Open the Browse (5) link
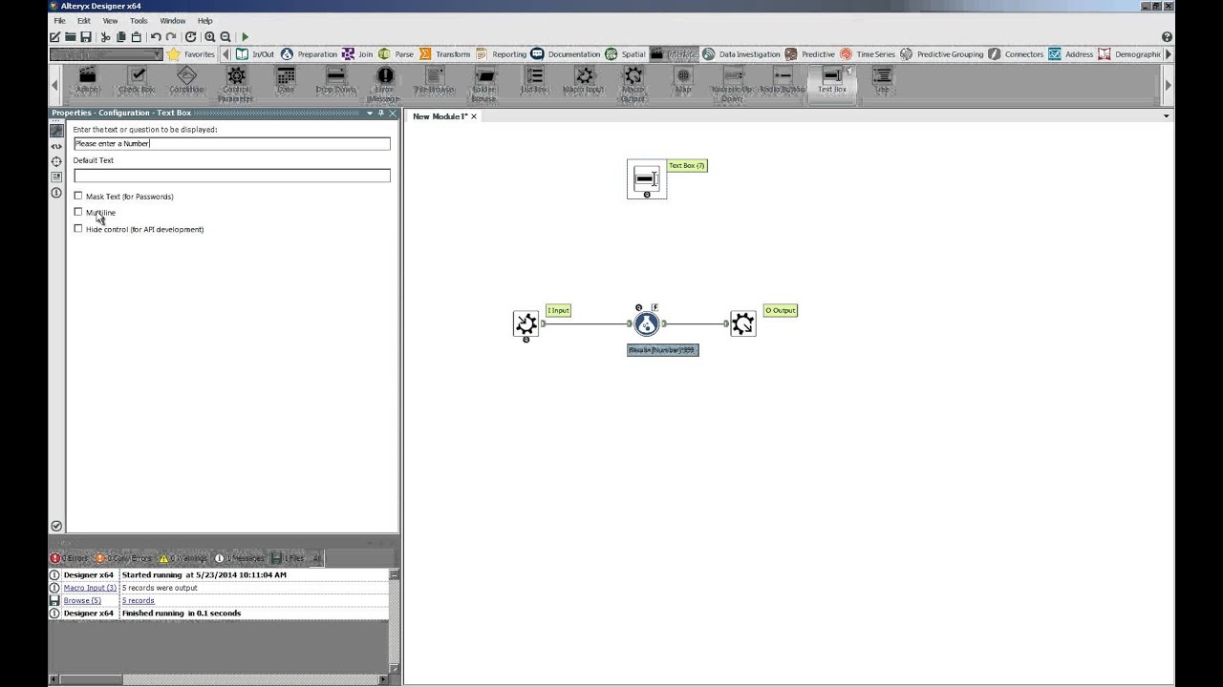1223x687 pixels. (x=82, y=600)
